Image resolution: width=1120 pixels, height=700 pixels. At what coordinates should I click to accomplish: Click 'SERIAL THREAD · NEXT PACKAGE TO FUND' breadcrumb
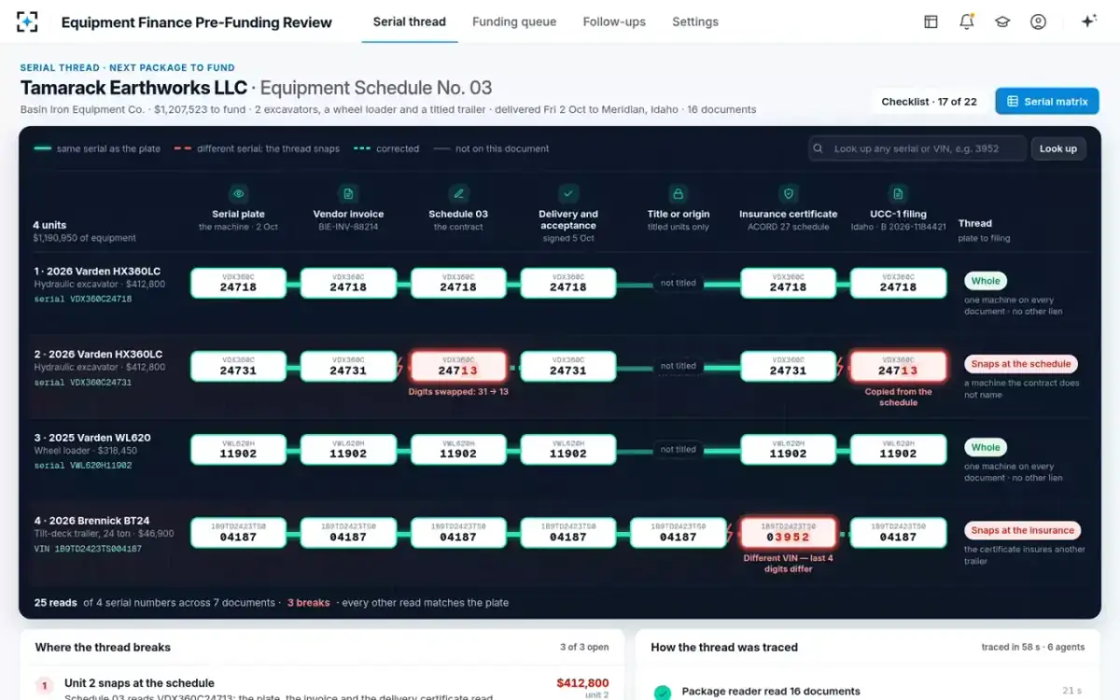(x=128, y=67)
